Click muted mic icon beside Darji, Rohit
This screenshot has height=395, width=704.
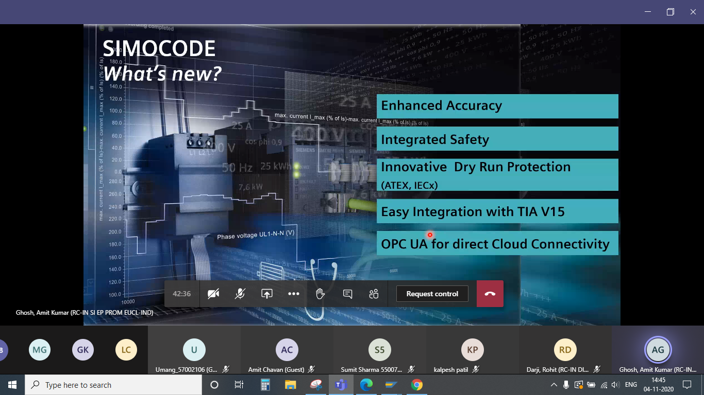(x=597, y=369)
